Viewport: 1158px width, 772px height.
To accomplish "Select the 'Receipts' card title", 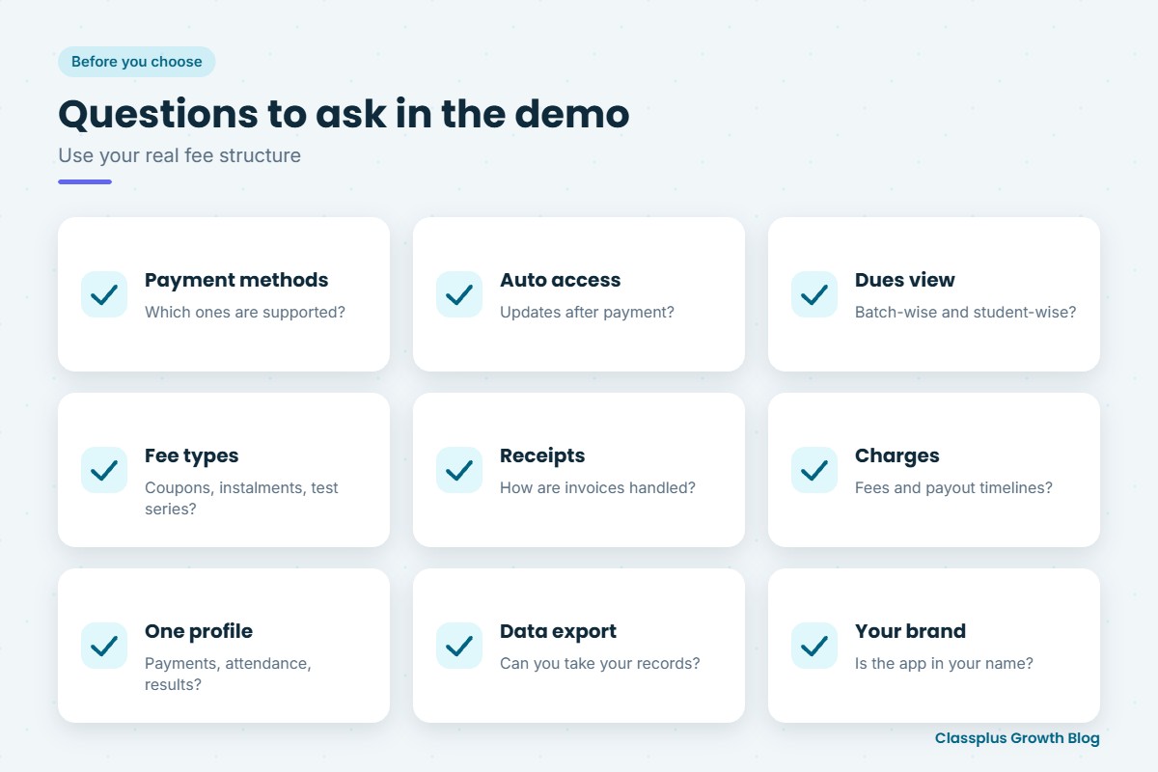I will click(542, 455).
